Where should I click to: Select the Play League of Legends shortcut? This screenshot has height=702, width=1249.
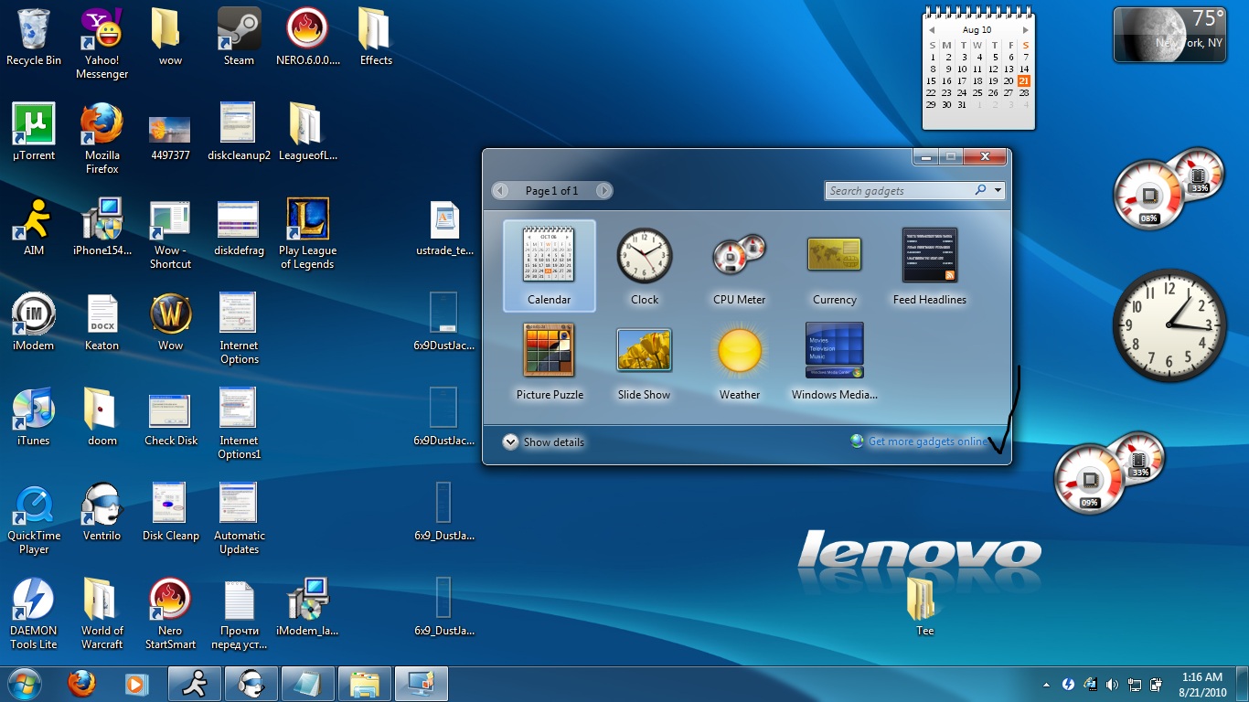click(x=307, y=234)
